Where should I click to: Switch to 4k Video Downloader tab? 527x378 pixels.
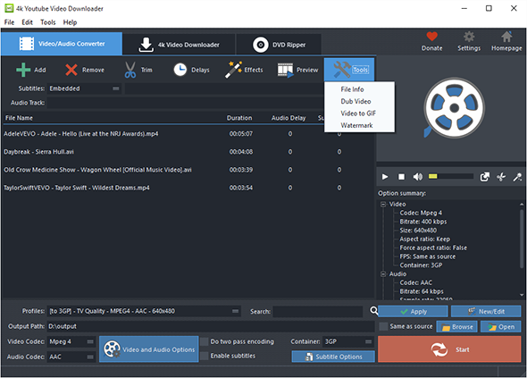(x=180, y=45)
